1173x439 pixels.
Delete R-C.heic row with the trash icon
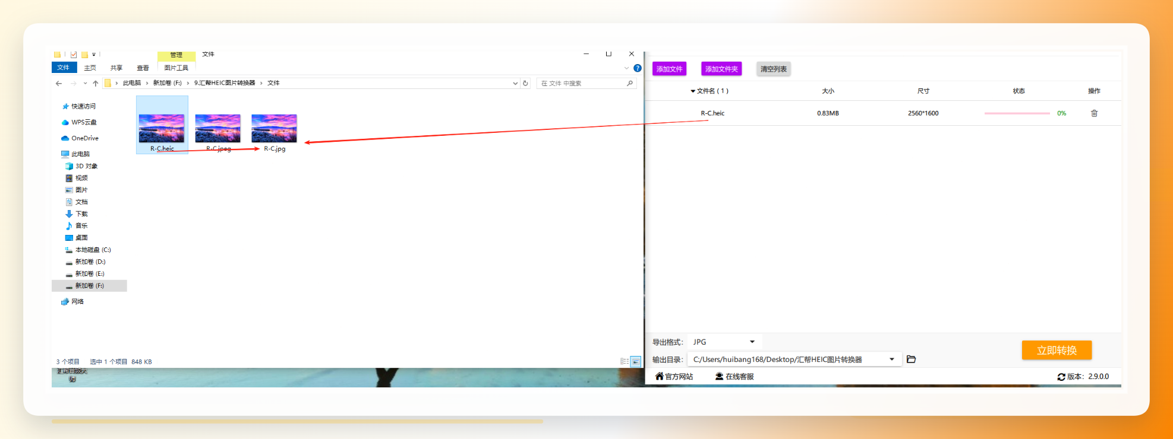[x=1094, y=113]
